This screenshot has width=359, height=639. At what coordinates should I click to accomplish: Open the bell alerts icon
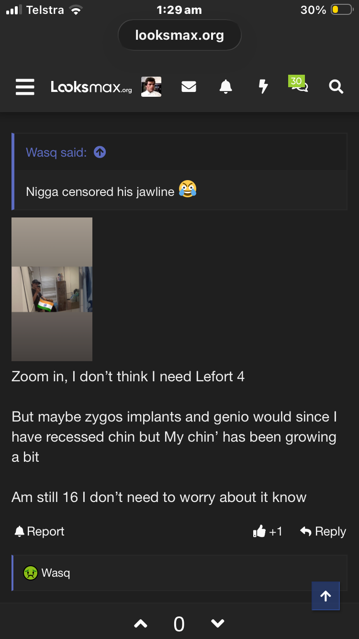tap(225, 87)
